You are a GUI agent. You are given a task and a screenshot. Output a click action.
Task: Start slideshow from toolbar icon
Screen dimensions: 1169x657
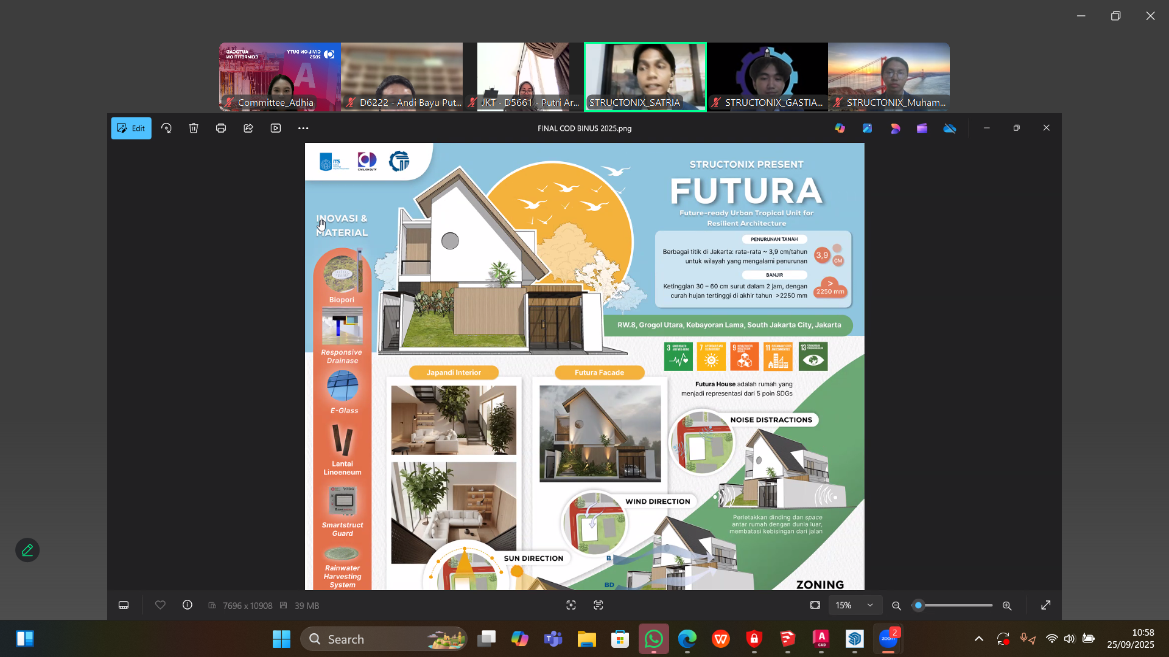coord(276,128)
